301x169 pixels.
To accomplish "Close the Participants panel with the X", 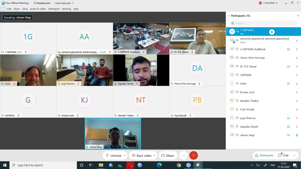I will pos(298,16).
